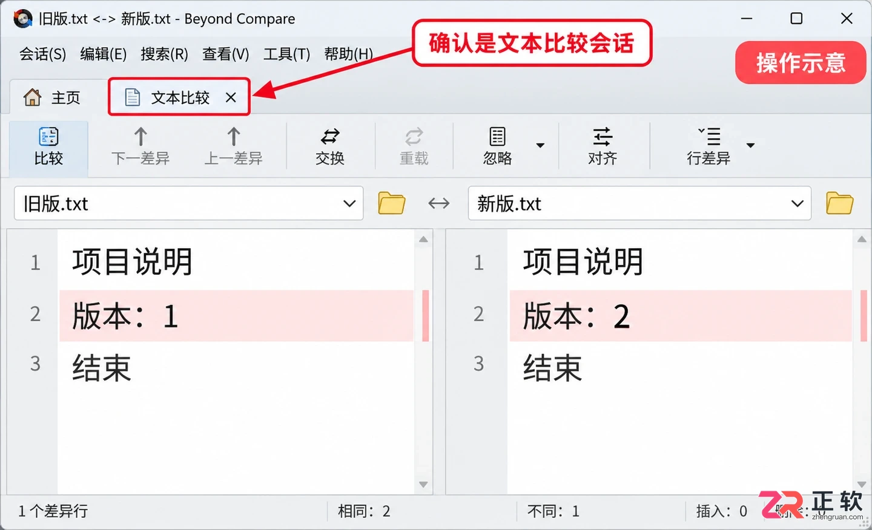
Task: Click right pane line 版本：2
Action: point(681,316)
